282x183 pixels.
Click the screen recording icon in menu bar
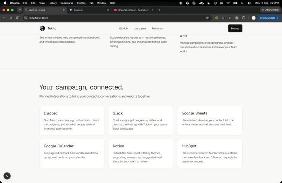215,3
